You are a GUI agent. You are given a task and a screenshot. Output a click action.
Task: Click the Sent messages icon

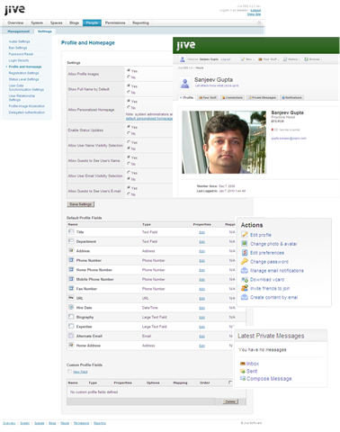243,371
